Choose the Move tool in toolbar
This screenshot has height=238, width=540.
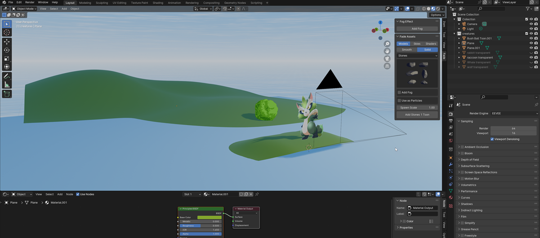coord(7,42)
